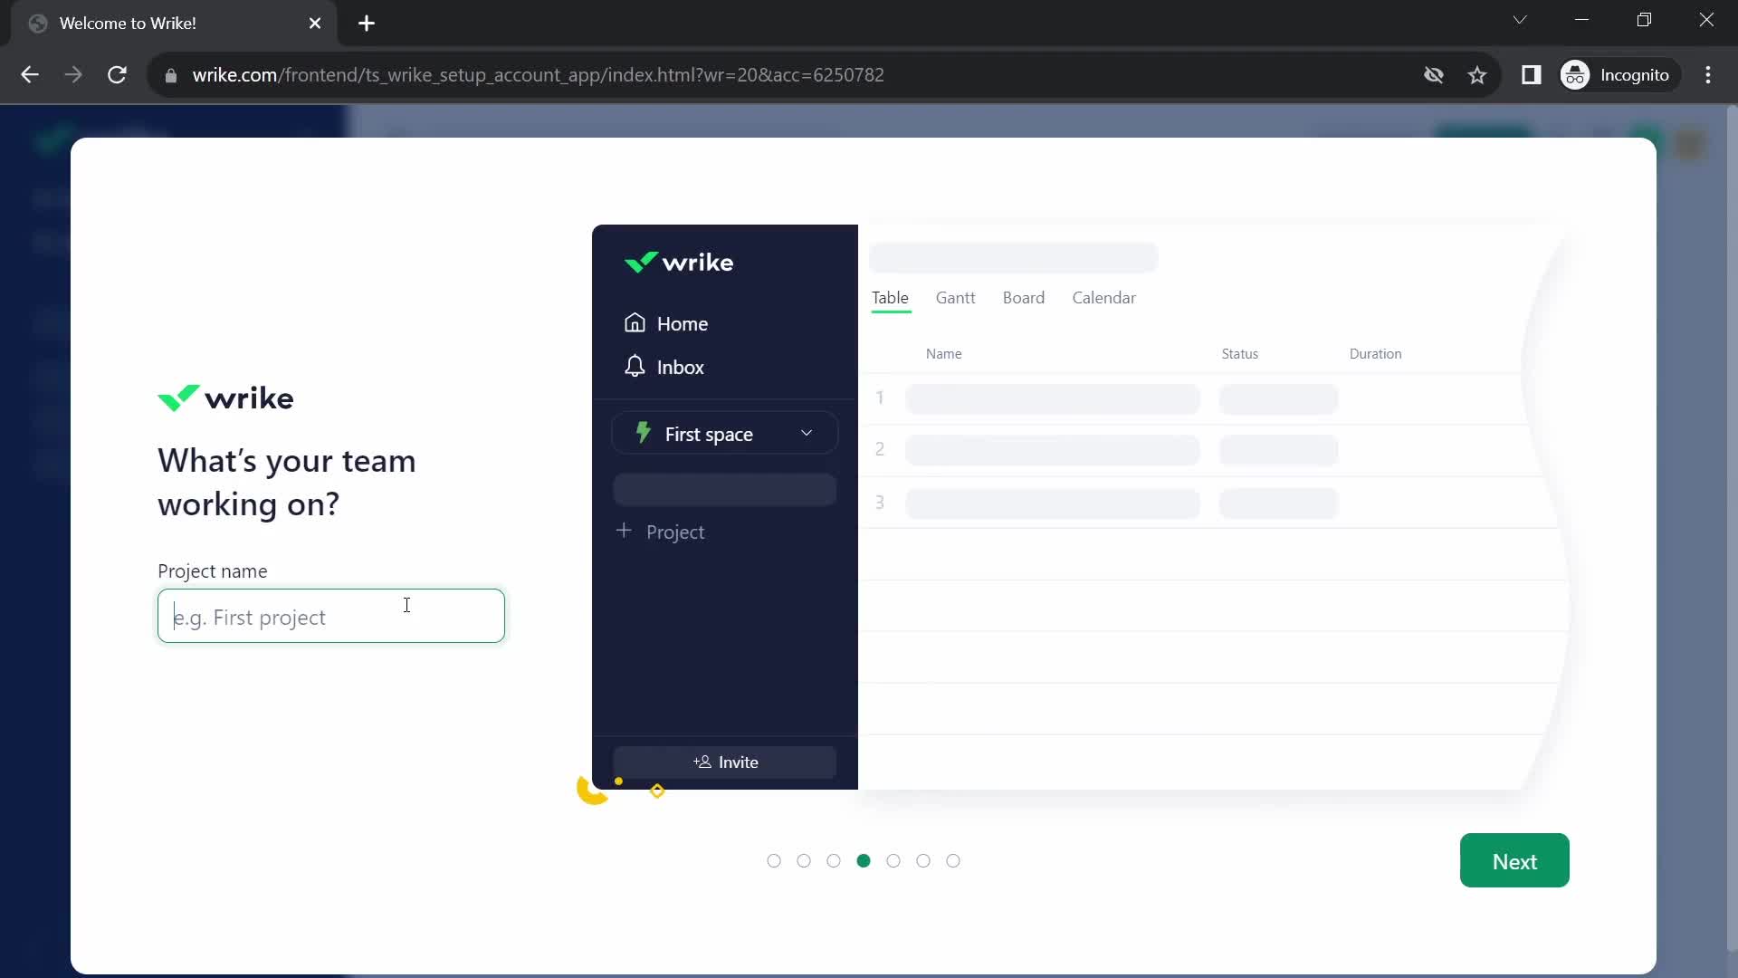Select the Board view tab

[1024, 298]
